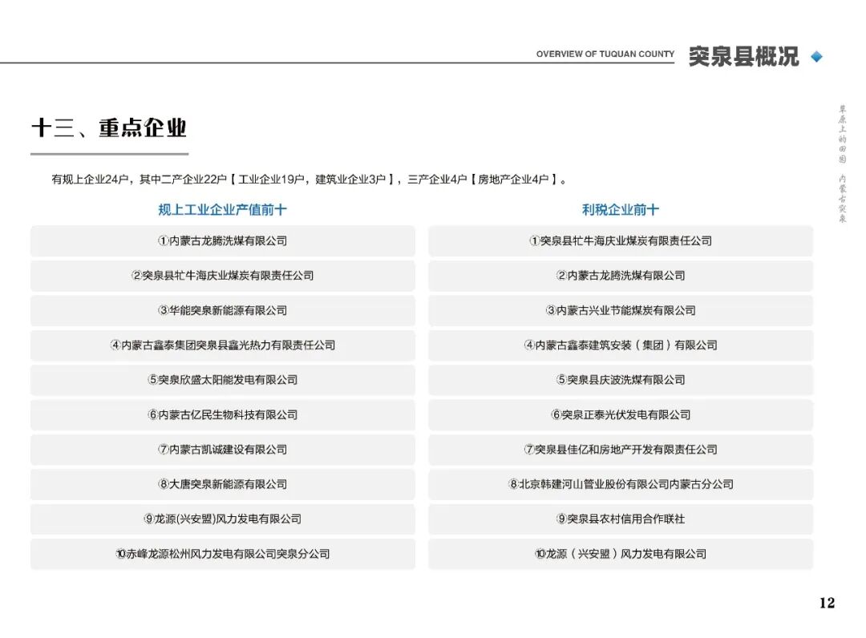
Task: Select row ⑦内蒙古凯诚建设有限公司
Action: [223, 450]
